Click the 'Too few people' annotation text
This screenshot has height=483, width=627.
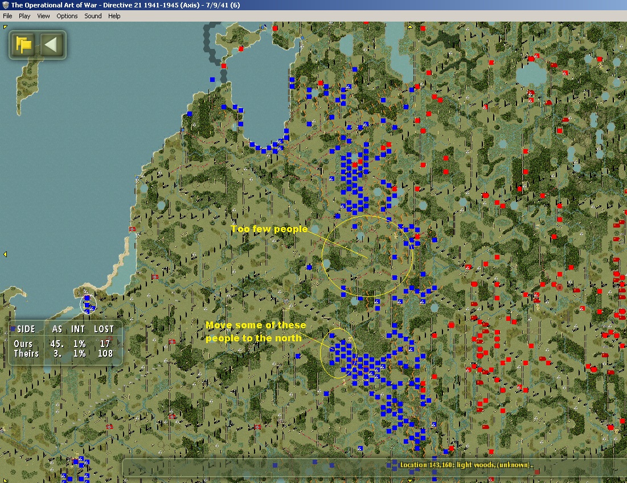click(x=269, y=229)
